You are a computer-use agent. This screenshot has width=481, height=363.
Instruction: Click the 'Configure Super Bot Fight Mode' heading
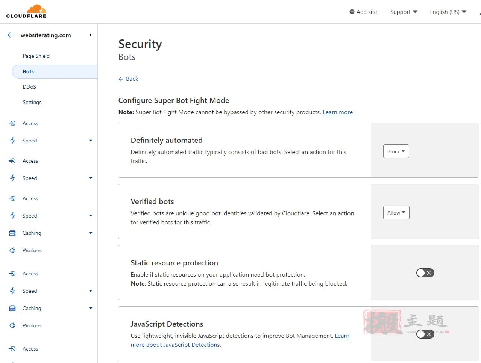point(174,100)
